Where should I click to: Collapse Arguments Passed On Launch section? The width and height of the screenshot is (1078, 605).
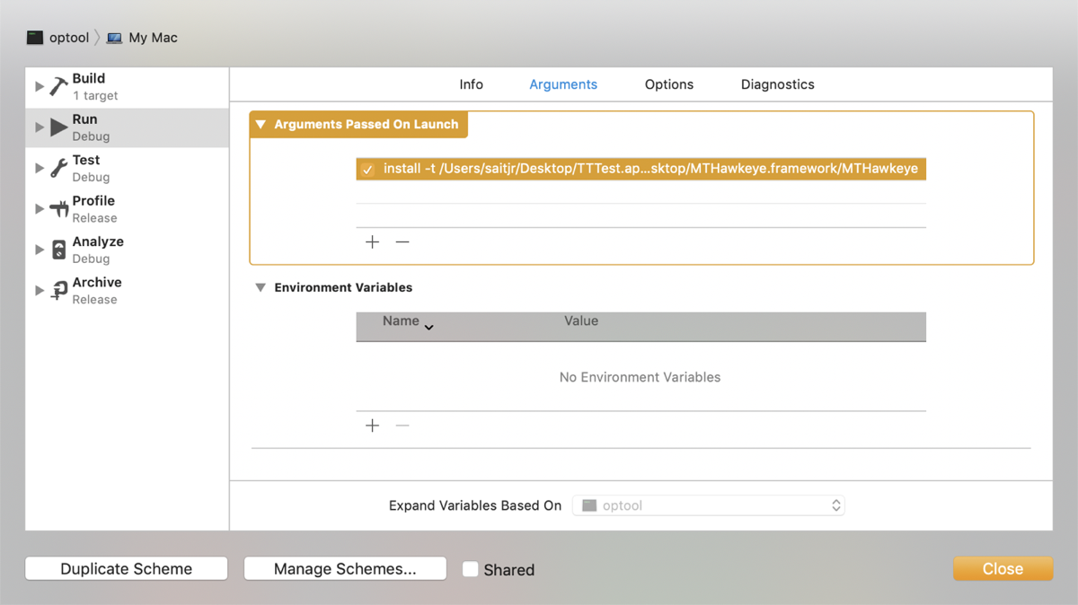pyautogui.click(x=261, y=125)
